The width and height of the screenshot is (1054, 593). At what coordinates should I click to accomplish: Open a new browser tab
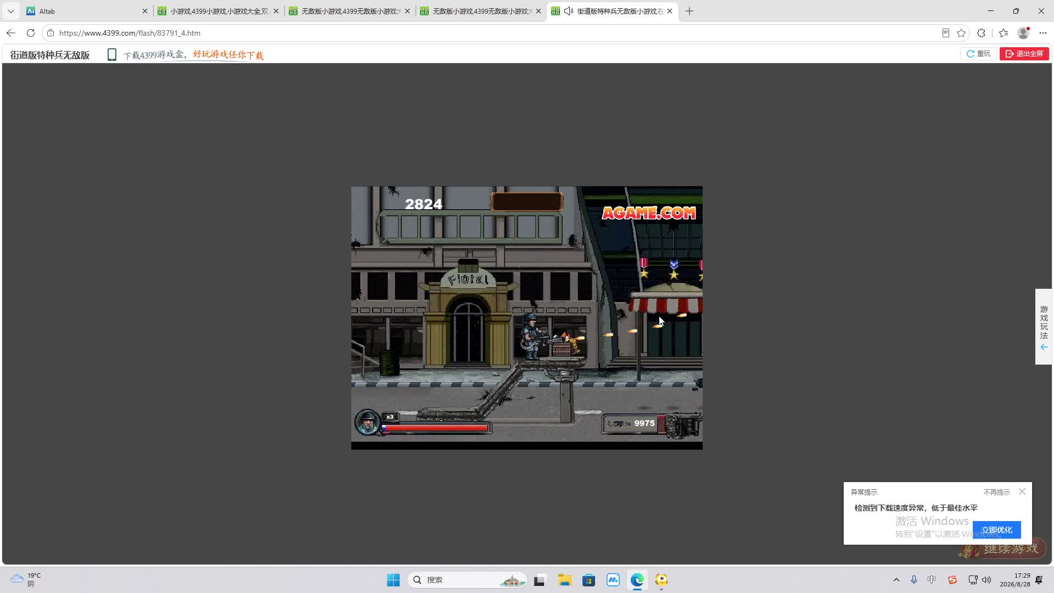(689, 11)
